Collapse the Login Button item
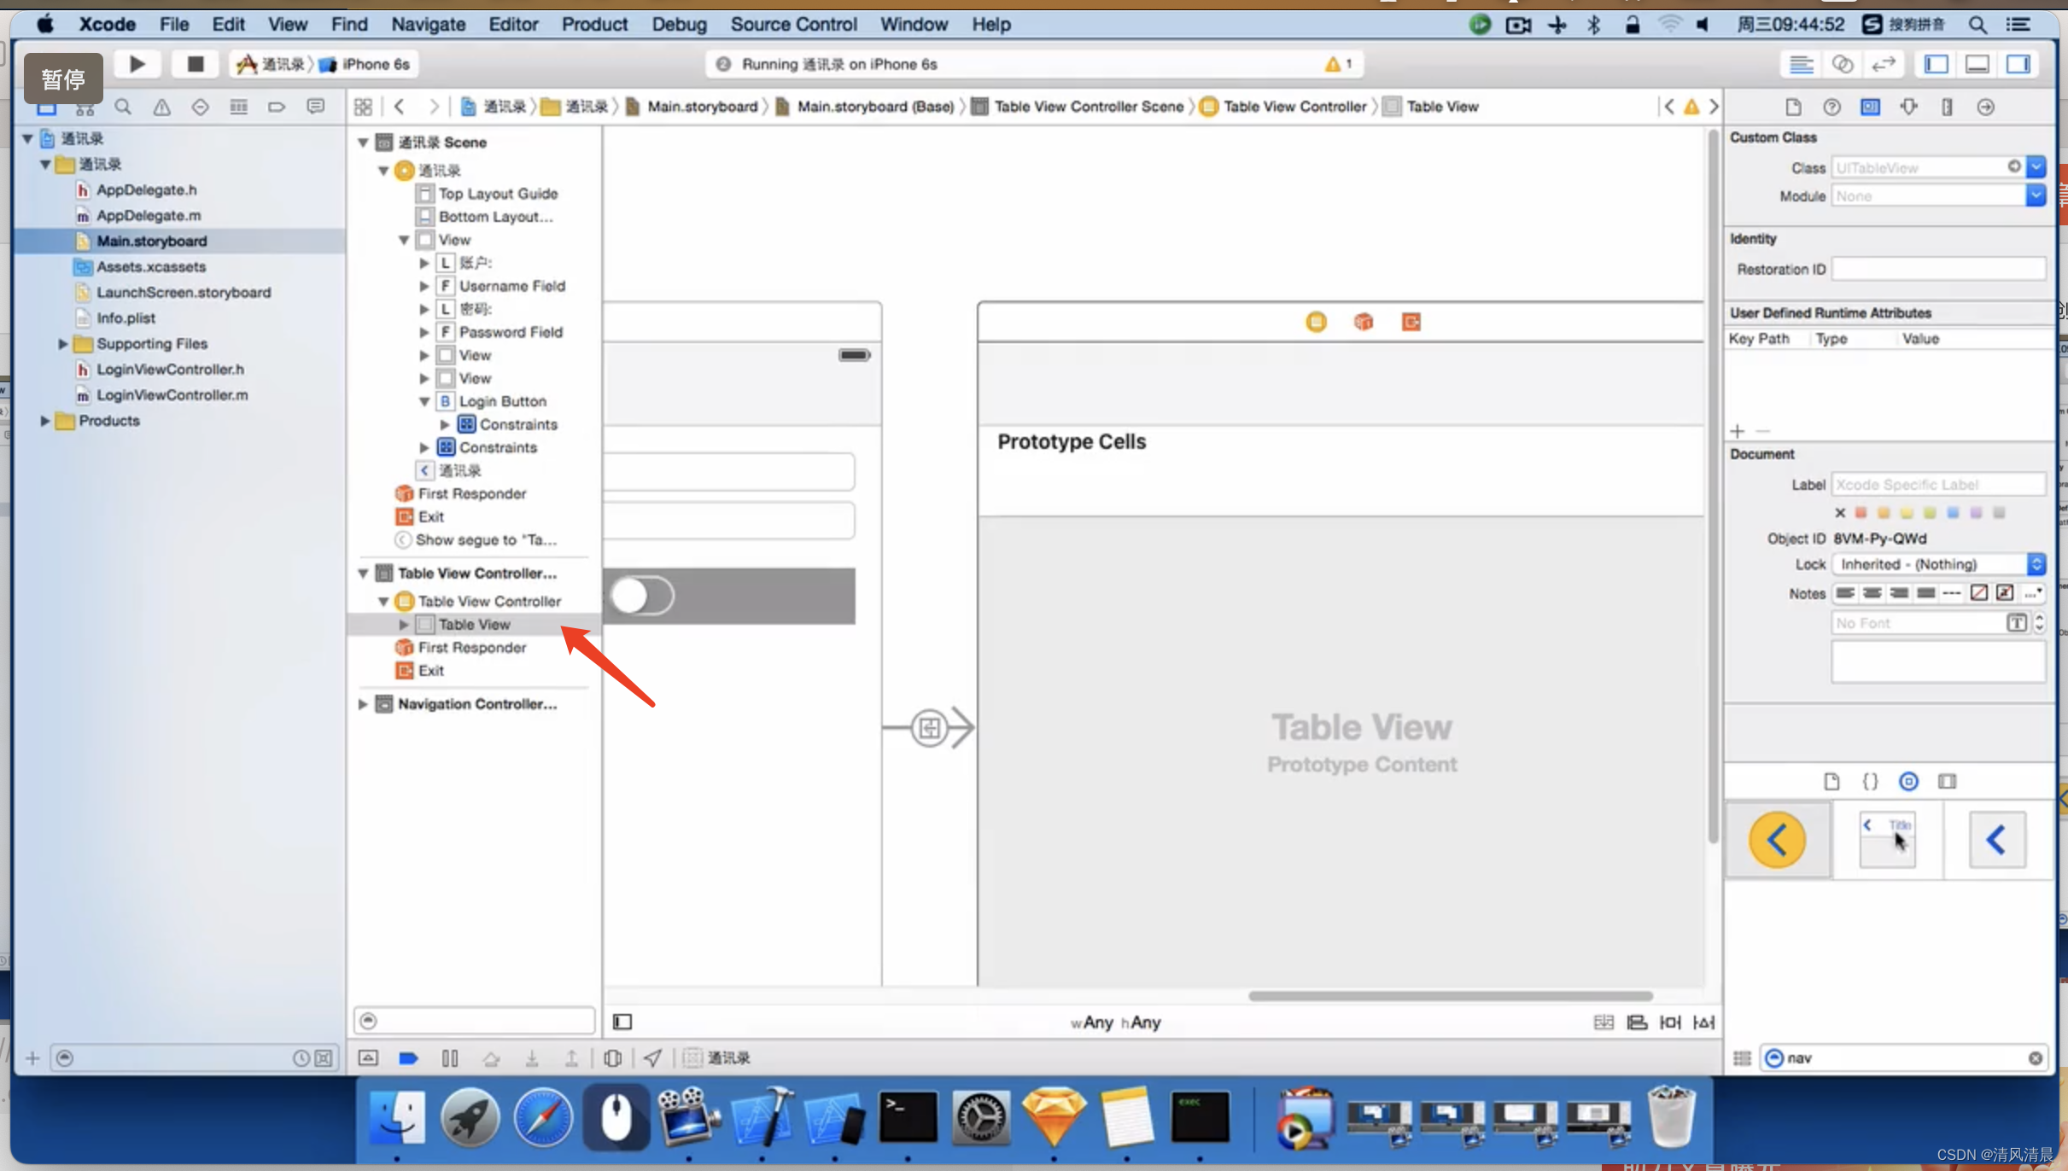 [424, 401]
